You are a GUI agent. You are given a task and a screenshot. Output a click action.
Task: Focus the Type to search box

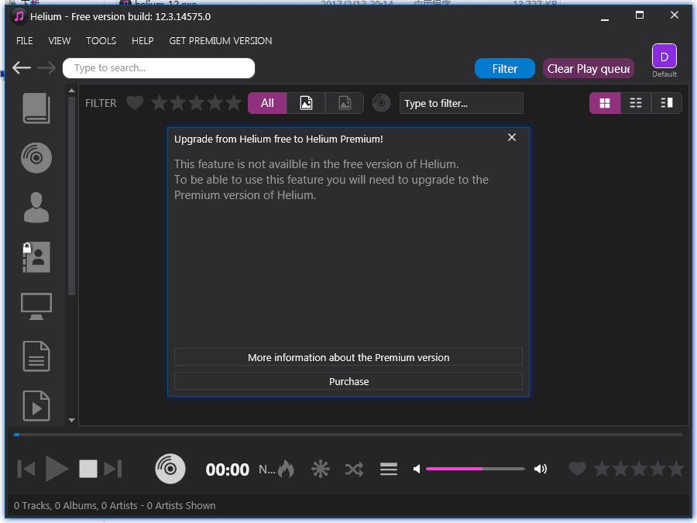159,68
